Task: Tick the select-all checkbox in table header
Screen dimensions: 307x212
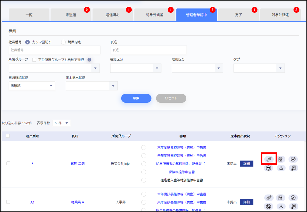Action: [x=8, y=136]
